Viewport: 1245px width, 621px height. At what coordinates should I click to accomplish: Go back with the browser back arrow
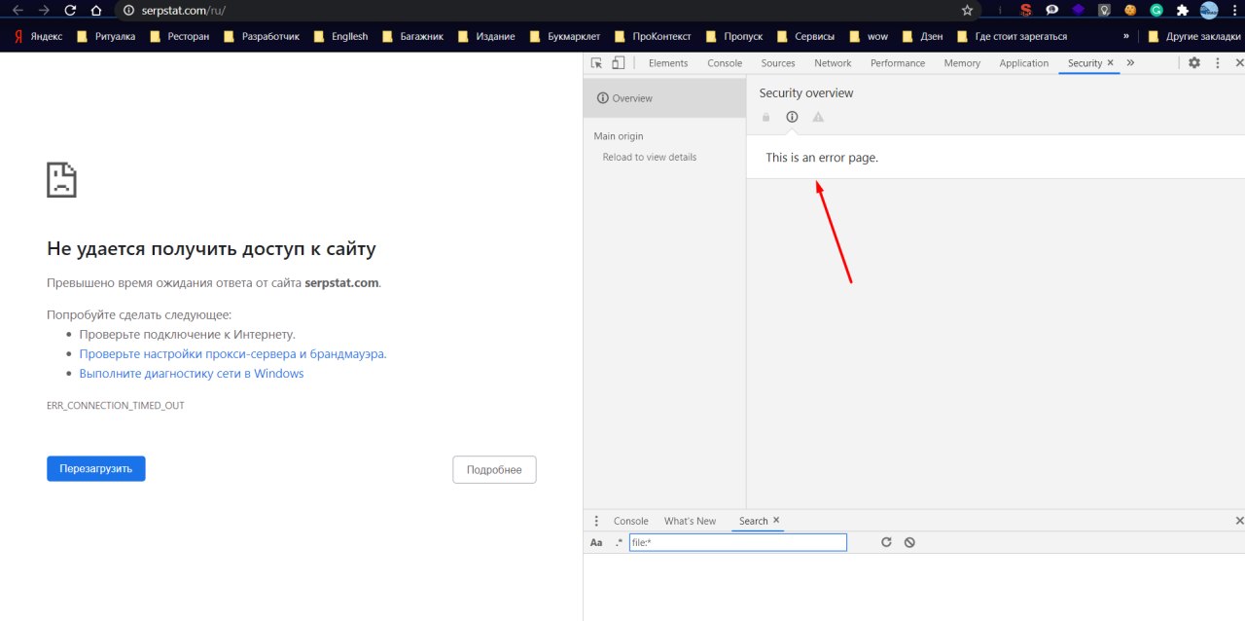tap(18, 10)
